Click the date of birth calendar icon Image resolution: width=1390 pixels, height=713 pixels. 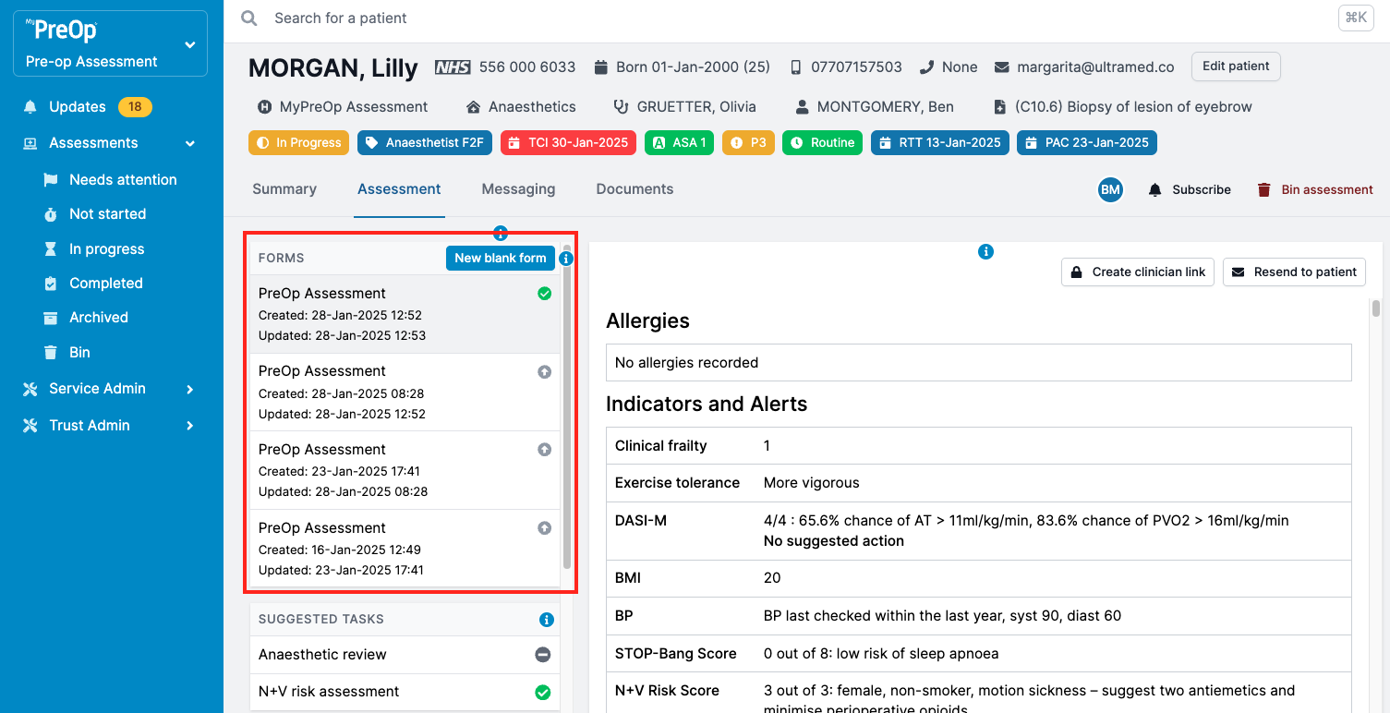tap(601, 67)
